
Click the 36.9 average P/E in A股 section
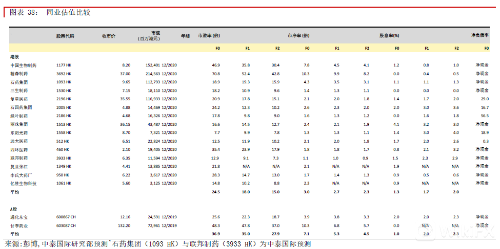(x=216, y=234)
